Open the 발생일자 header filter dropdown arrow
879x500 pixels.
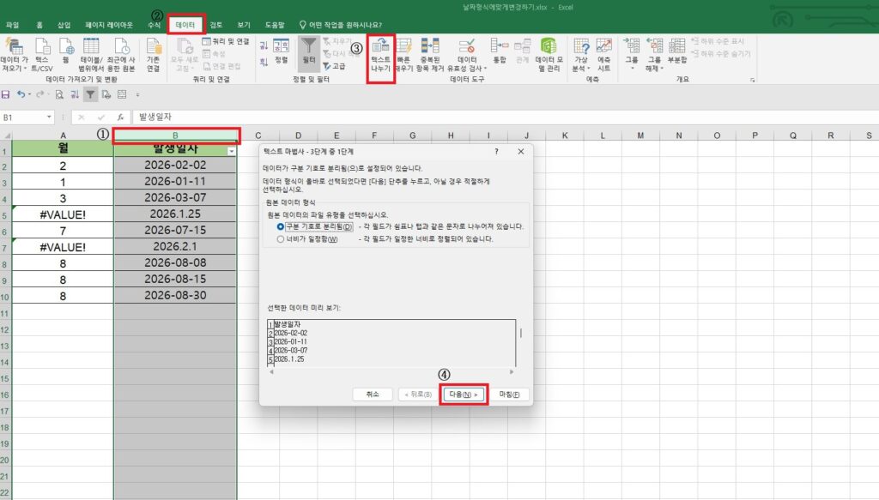point(232,151)
